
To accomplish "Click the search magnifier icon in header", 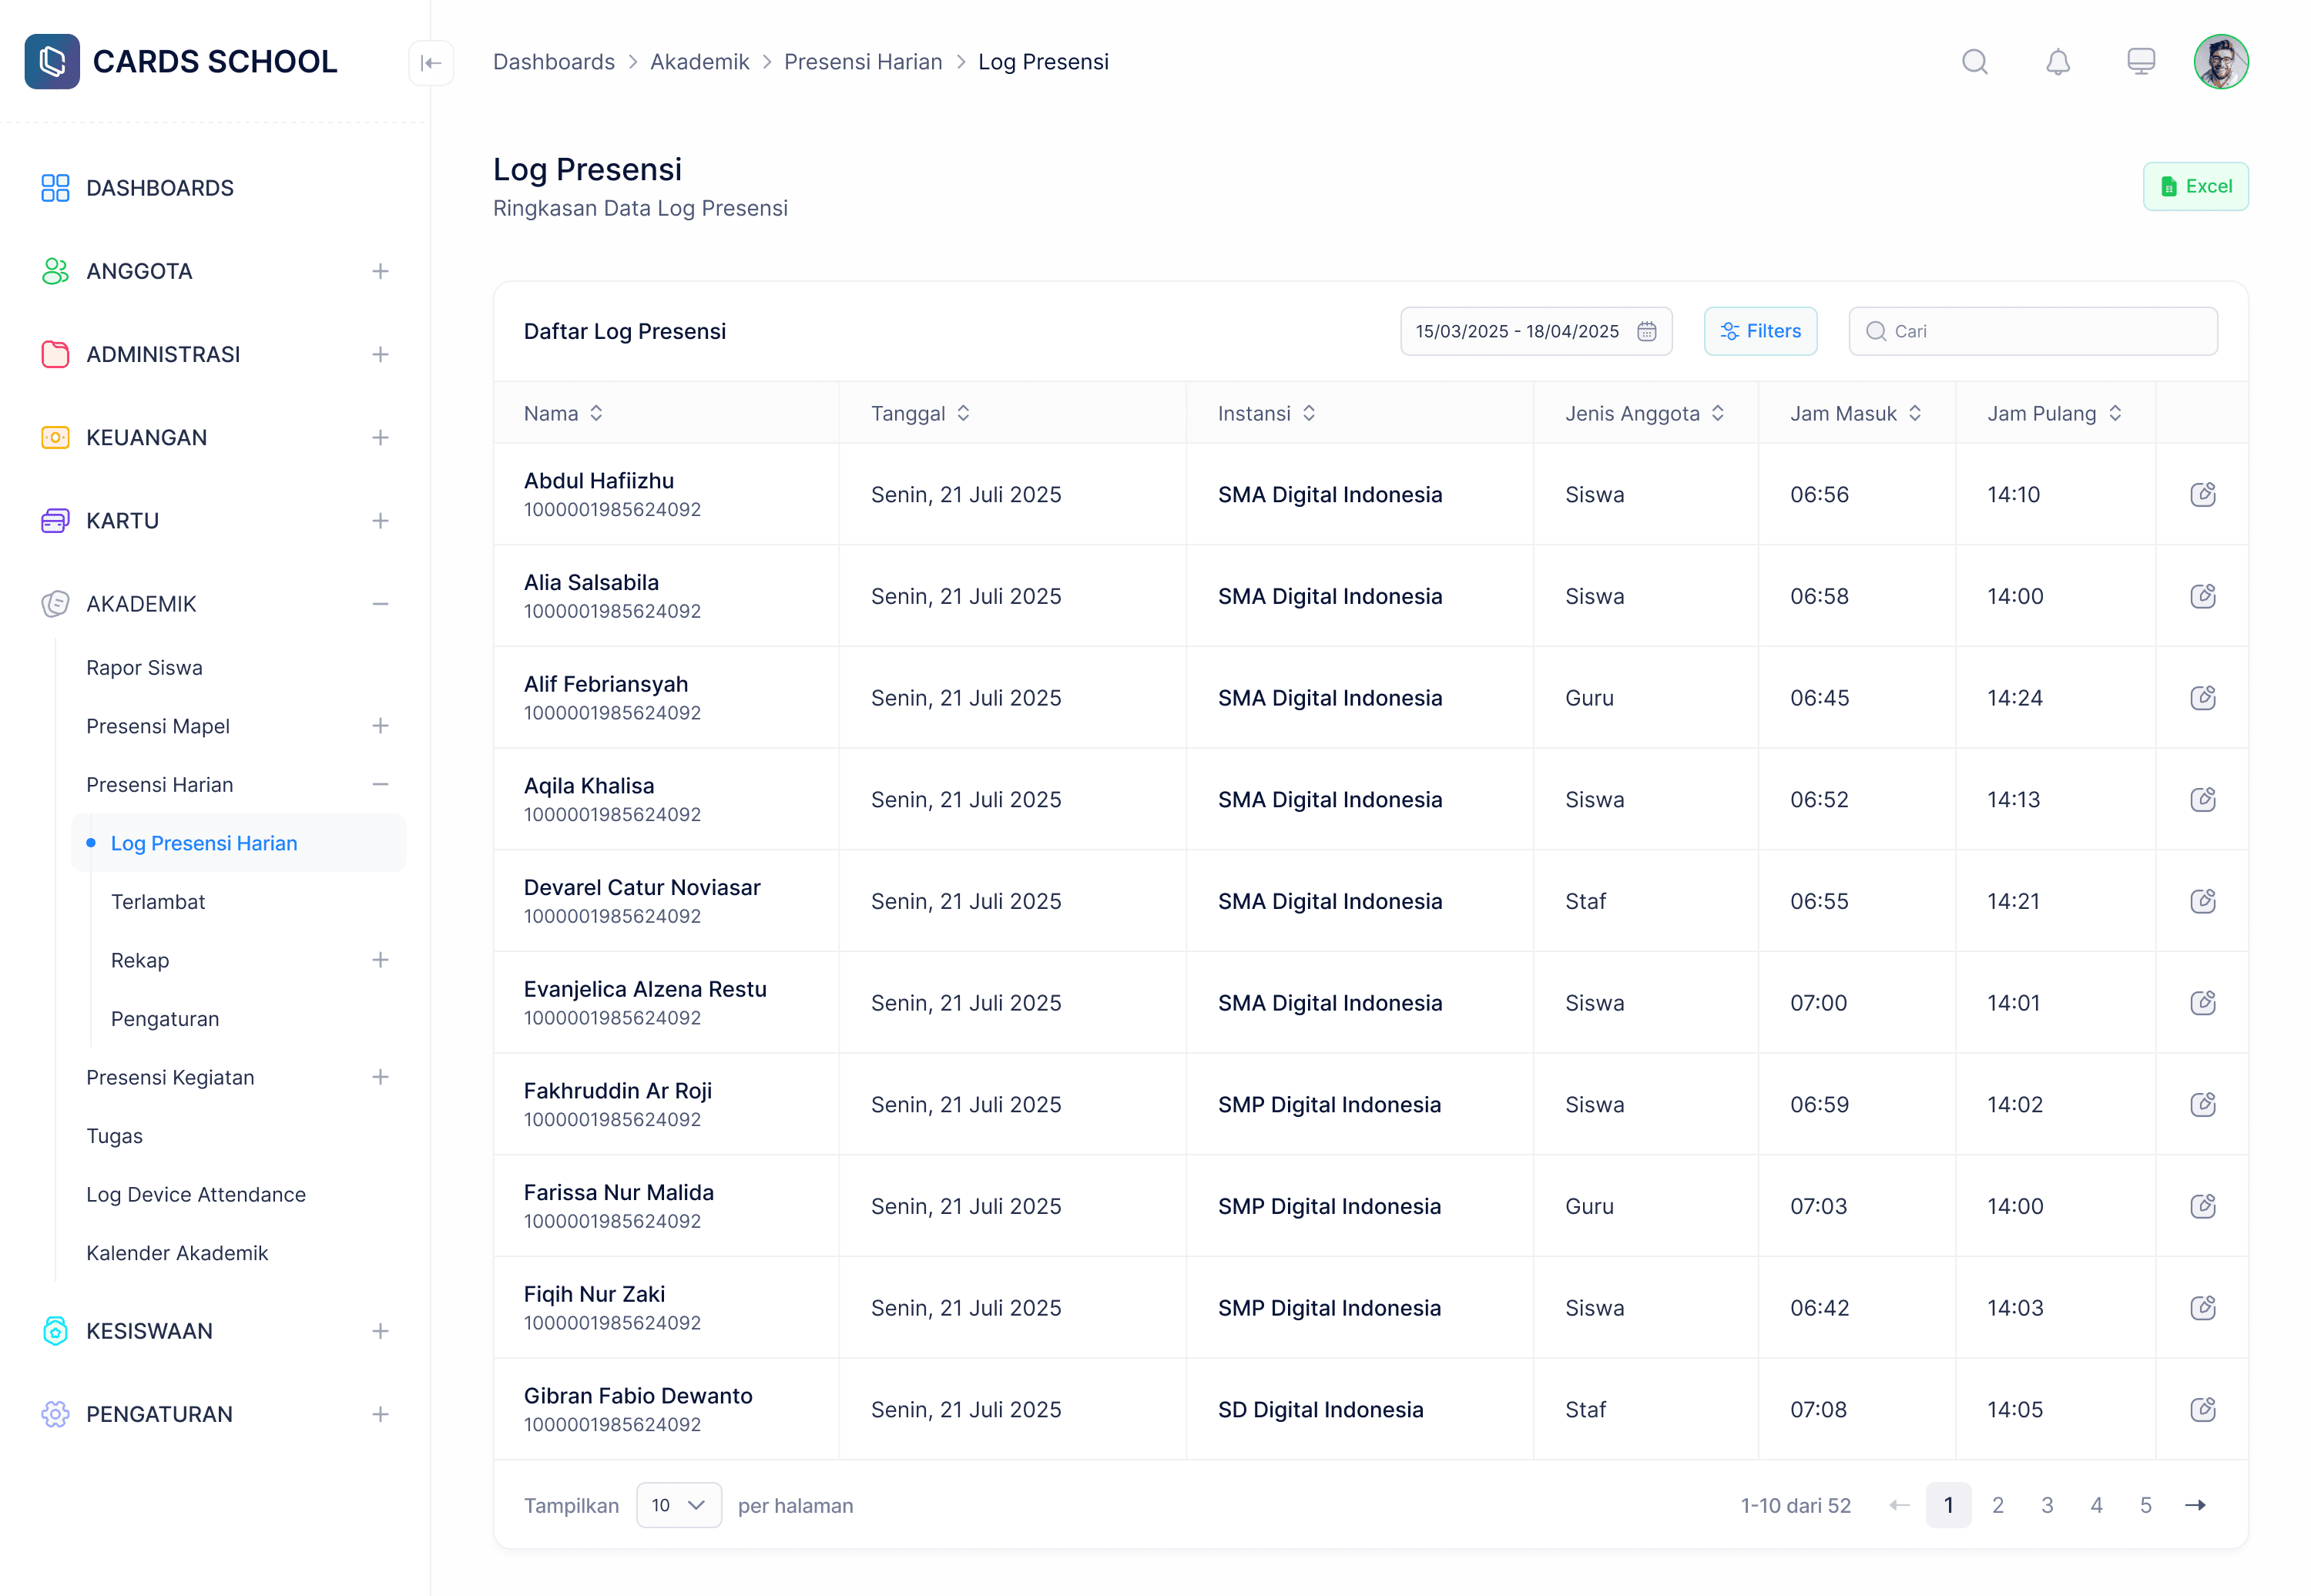I will tap(1974, 62).
